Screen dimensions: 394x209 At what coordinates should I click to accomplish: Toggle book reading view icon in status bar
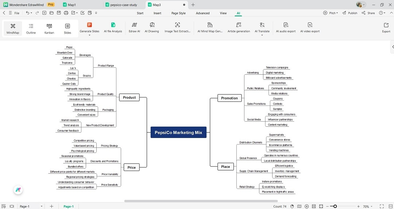tap(299, 206)
